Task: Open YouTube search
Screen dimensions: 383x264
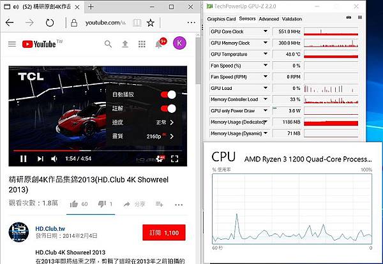Action: click(108, 44)
